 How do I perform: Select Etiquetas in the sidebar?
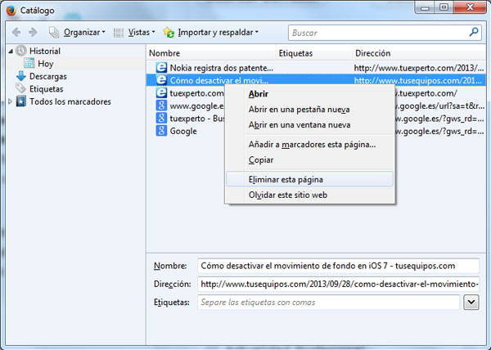(46, 89)
